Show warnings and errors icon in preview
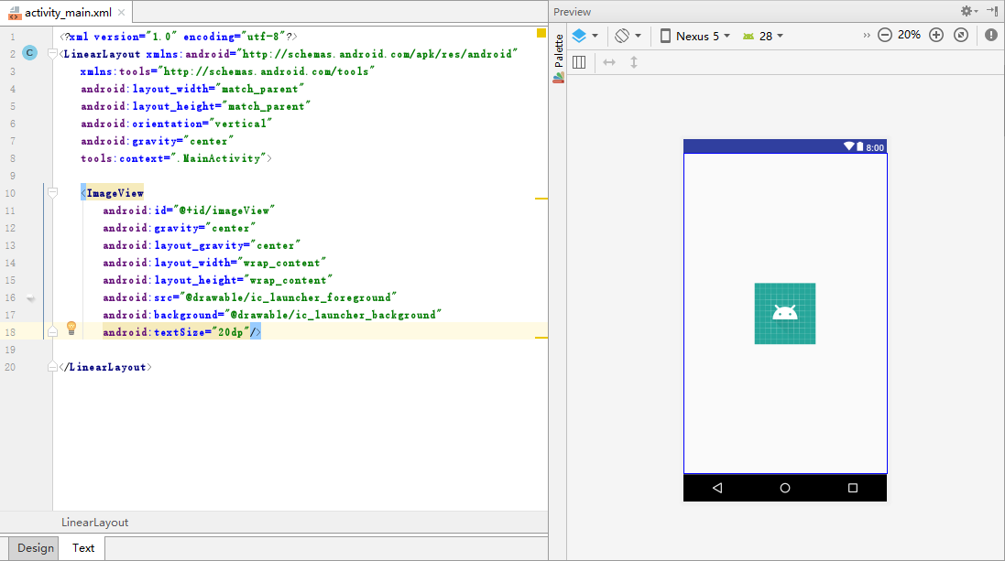 point(990,36)
